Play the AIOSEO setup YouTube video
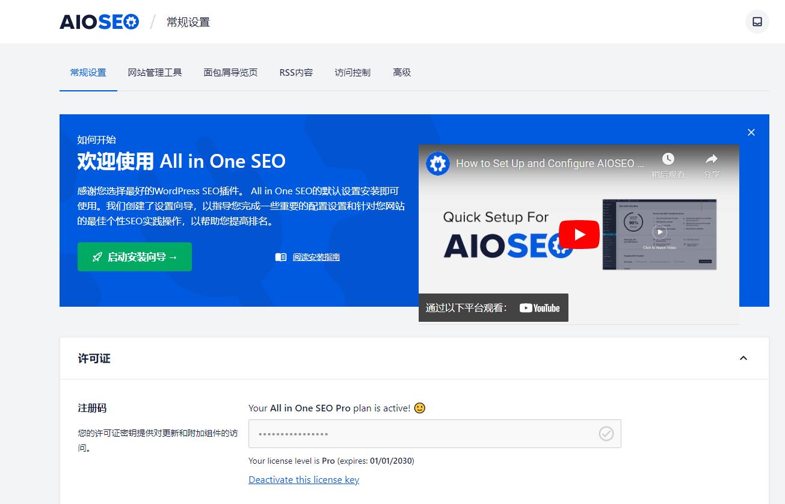This screenshot has height=504, width=785. coord(579,234)
